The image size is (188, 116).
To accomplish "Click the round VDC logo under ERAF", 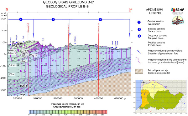I will [x=178, y=20].
